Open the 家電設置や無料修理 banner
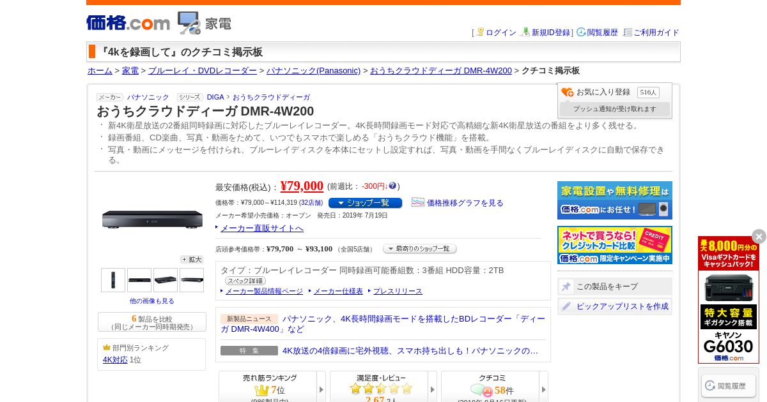This screenshot has height=402, width=767. point(615,200)
